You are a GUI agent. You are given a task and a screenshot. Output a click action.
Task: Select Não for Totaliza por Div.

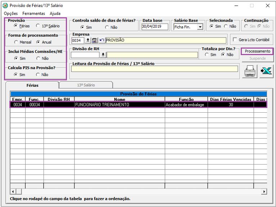[x=223, y=55]
